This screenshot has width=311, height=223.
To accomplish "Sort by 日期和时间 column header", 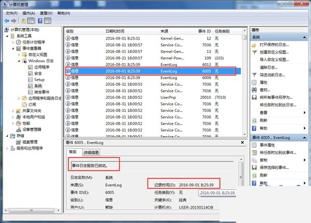I will (x=115, y=31).
